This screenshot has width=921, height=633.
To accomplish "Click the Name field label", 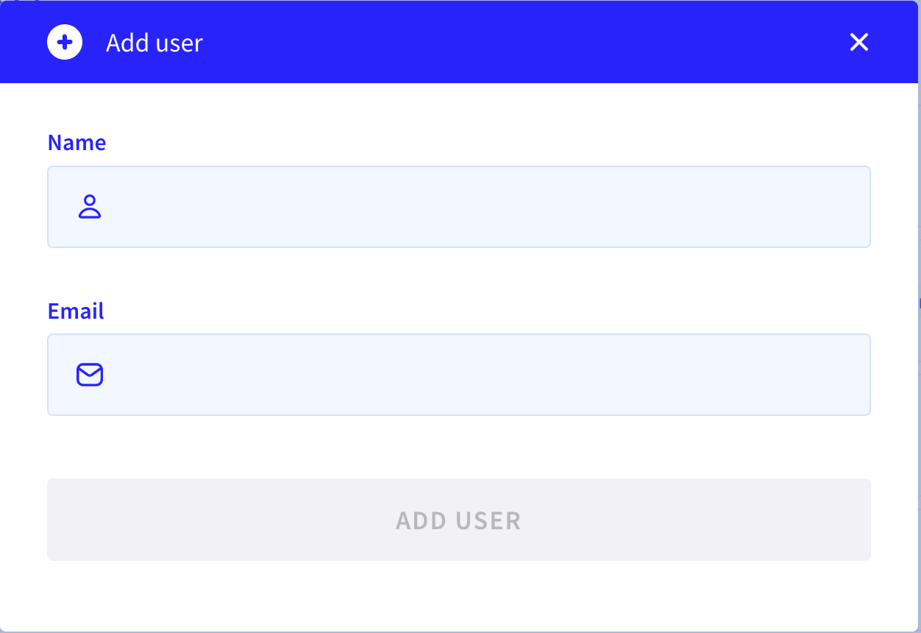I will click(x=77, y=142).
